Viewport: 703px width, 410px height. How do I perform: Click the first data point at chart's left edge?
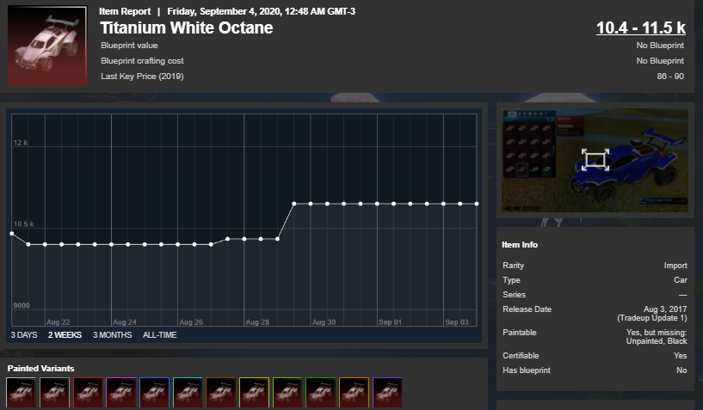click(12, 234)
